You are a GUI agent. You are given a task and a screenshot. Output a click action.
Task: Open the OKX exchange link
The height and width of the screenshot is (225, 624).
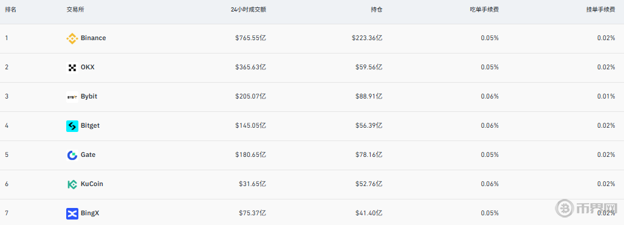(x=87, y=67)
